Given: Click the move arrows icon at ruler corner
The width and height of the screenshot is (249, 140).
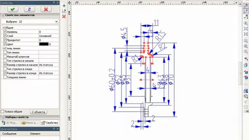Looking at the screenshot, I should point(69,3).
